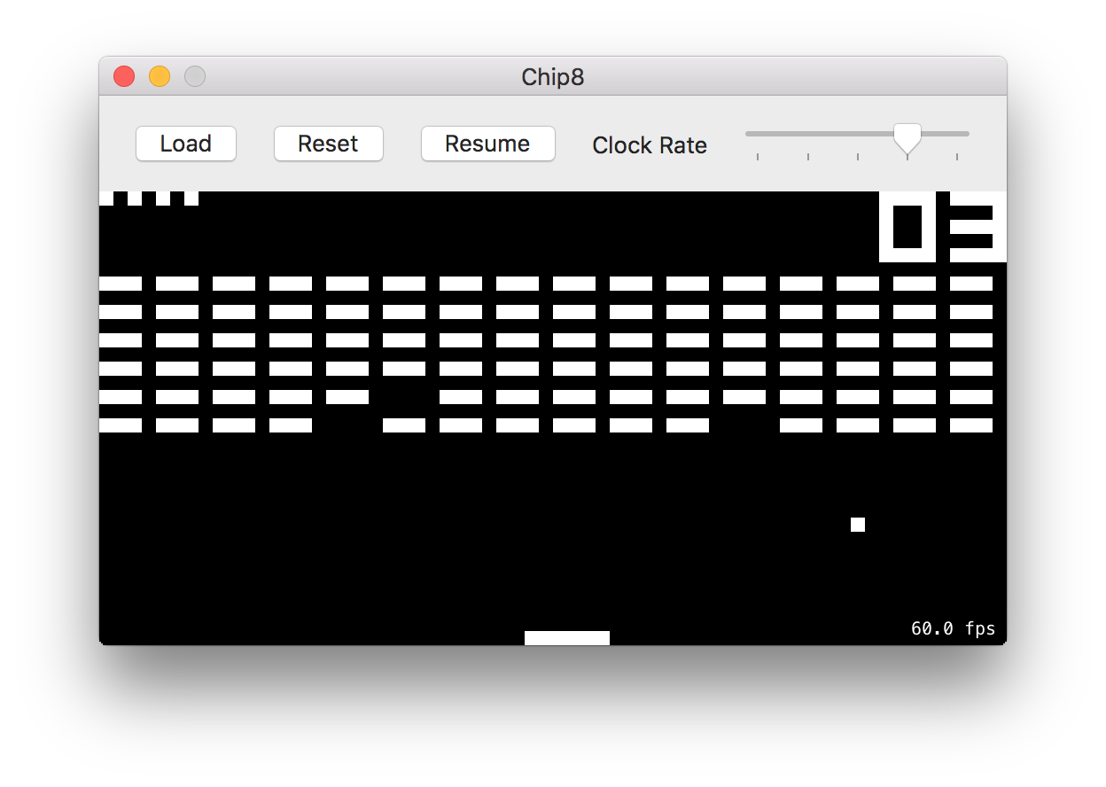Click the Clock Rate slider thumb
The height and width of the screenshot is (787, 1106).
(x=907, y=137)
